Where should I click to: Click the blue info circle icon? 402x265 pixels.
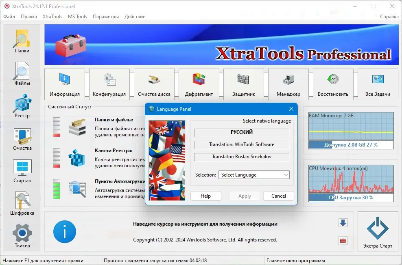65,232
